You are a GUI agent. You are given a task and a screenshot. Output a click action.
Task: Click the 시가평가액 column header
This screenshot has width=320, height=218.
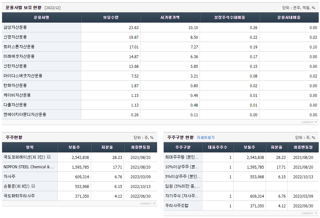[170, 17]
